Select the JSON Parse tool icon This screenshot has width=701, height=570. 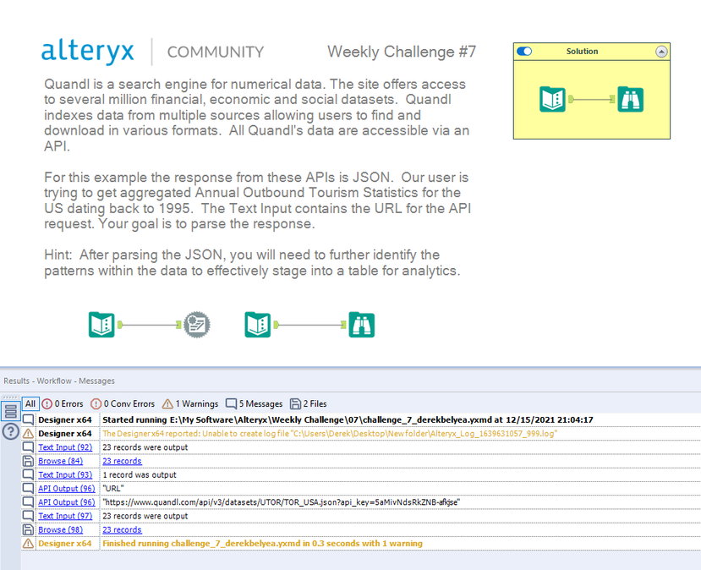tap(195, 325)
